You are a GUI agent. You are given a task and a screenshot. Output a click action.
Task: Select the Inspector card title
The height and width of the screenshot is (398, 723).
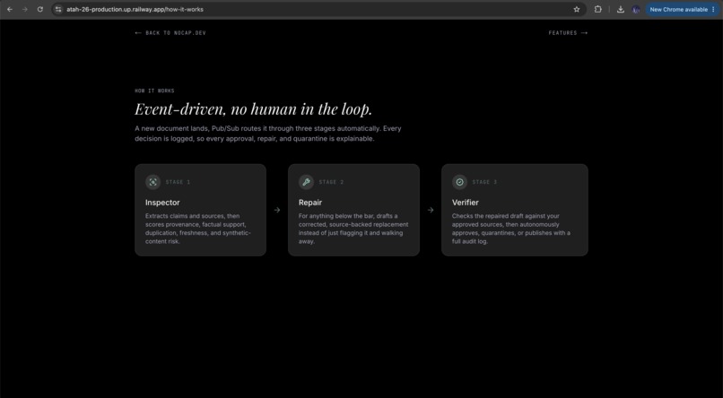162,203
